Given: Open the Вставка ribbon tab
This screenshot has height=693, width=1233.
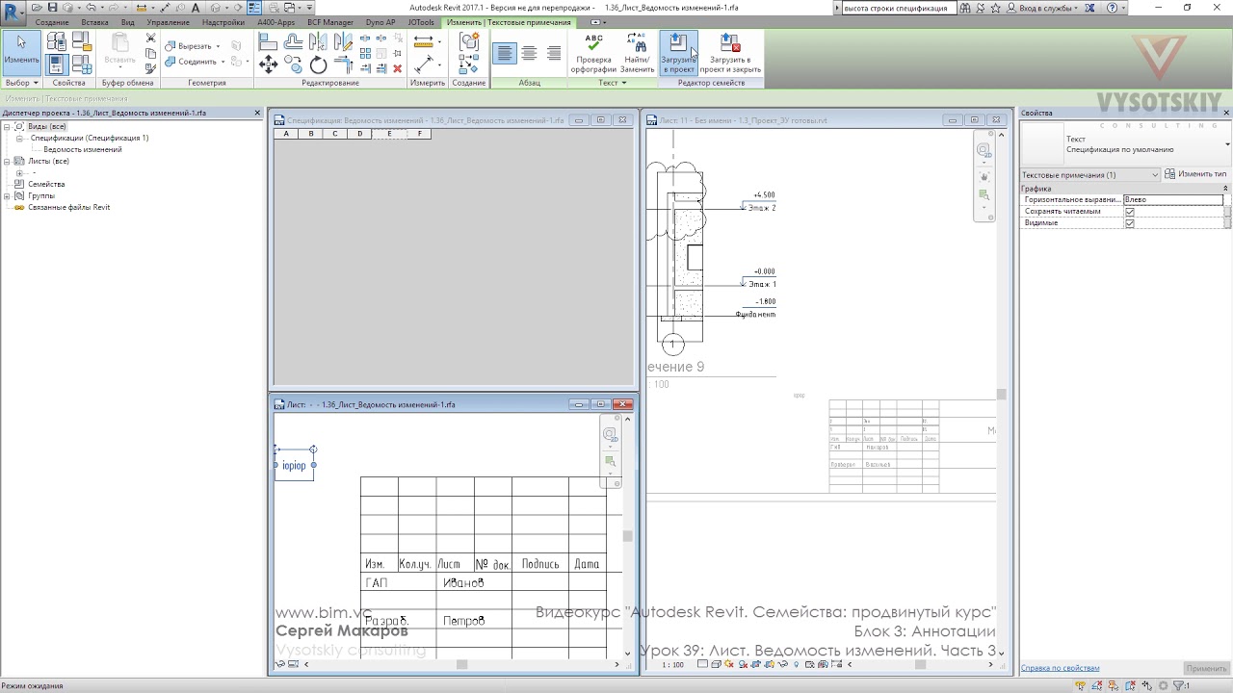Looking at the screenshot, I should (94, 22).
